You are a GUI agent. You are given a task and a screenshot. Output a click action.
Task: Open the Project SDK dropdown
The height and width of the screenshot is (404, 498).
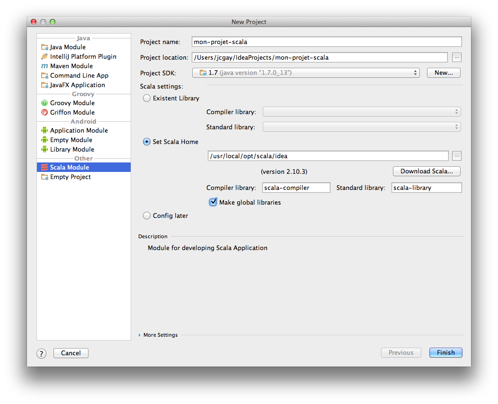pyautogui.click(x=306, y=73)
